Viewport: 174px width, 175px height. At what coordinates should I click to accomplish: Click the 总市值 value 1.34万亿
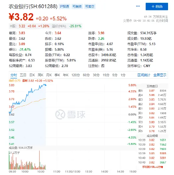coord(146,55)
